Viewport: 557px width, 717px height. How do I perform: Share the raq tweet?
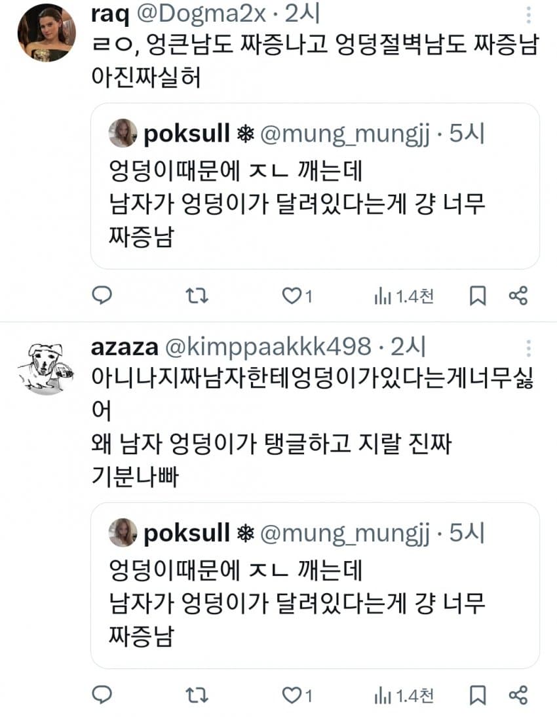click(518, 296)
